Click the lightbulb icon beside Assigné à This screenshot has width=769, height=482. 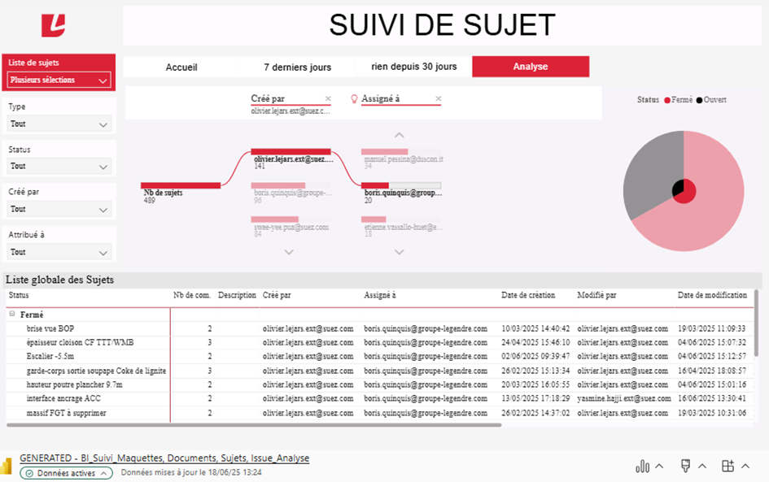354,99
